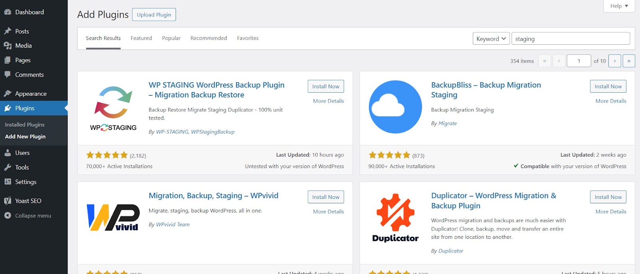Click 'Untested with your version of WordPress' text

click(x=294, y=166)
